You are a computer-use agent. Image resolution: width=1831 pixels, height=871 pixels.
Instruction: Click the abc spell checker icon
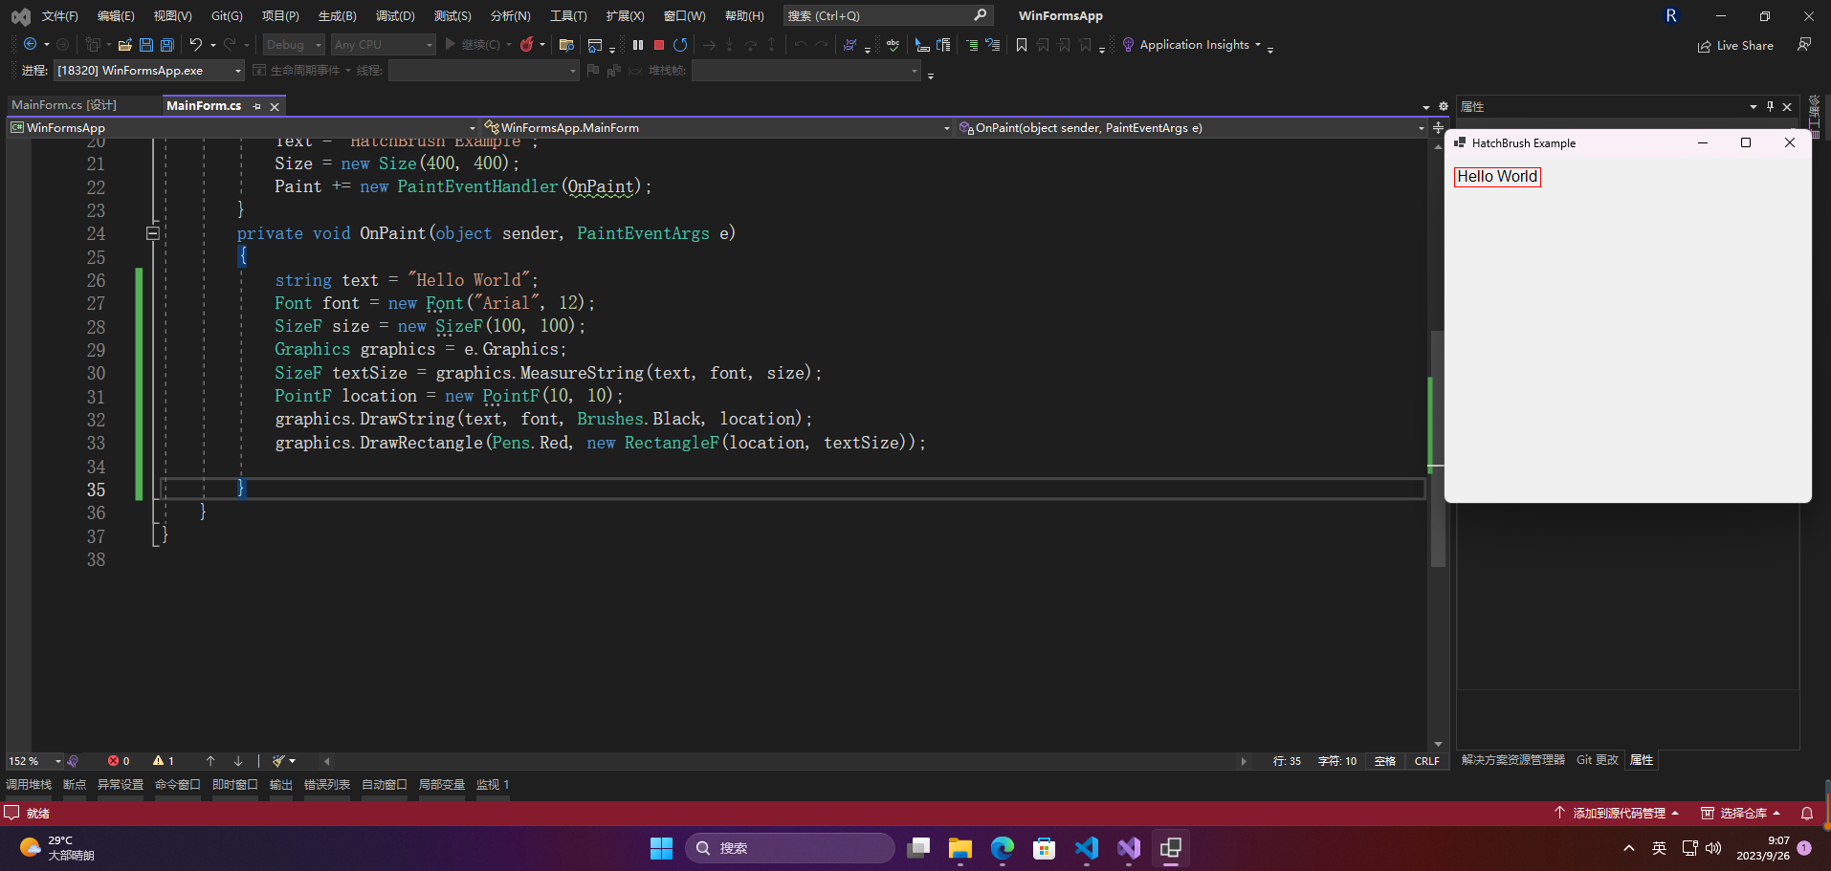pos(893,45)
